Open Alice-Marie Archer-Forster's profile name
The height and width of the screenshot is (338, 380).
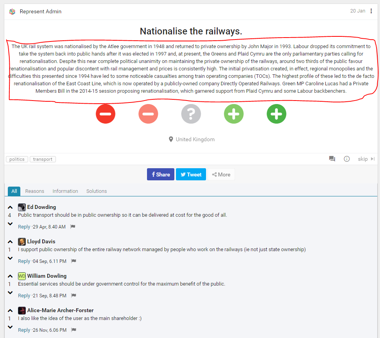60,310
